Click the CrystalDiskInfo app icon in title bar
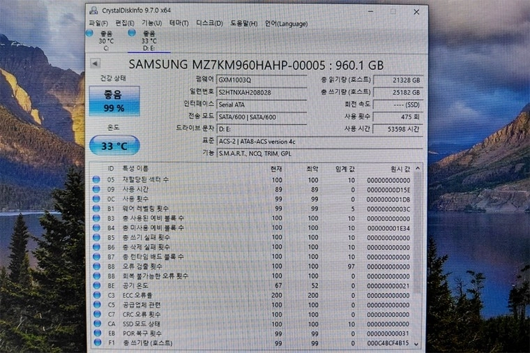The height and width of the screenshot is (353, 530). click(x=94, y=10)
